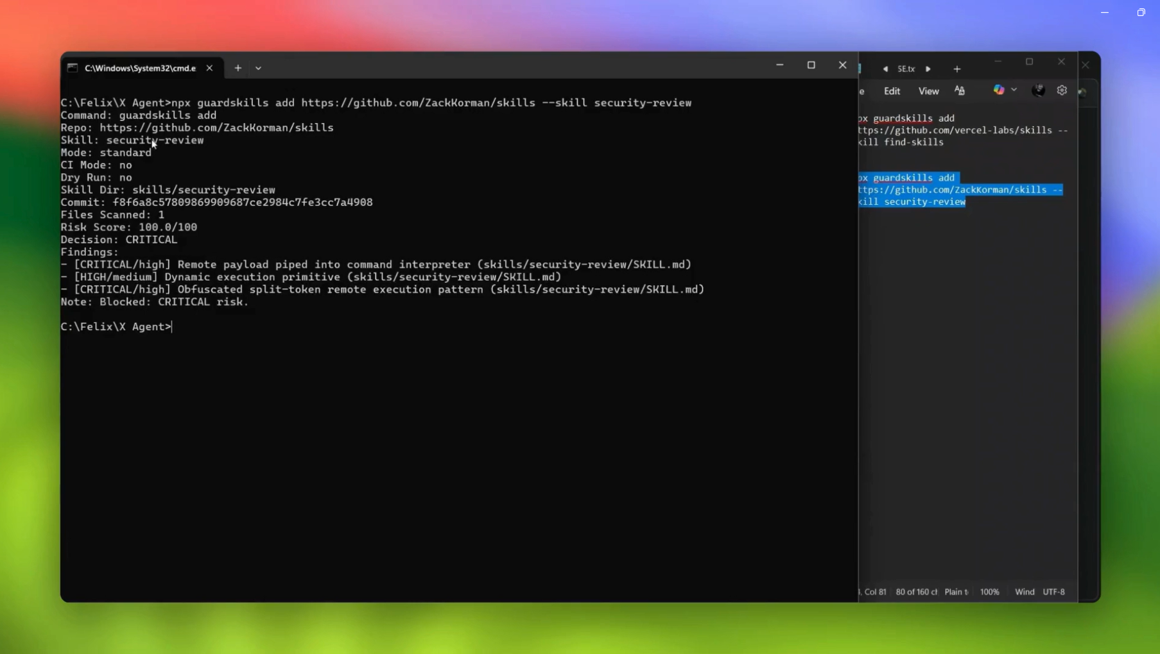This screenshot has width=1160, height=654.
Task: Open the terminal profile dropdown chevron
Action: pyautogui.click(x=258, y=68)
